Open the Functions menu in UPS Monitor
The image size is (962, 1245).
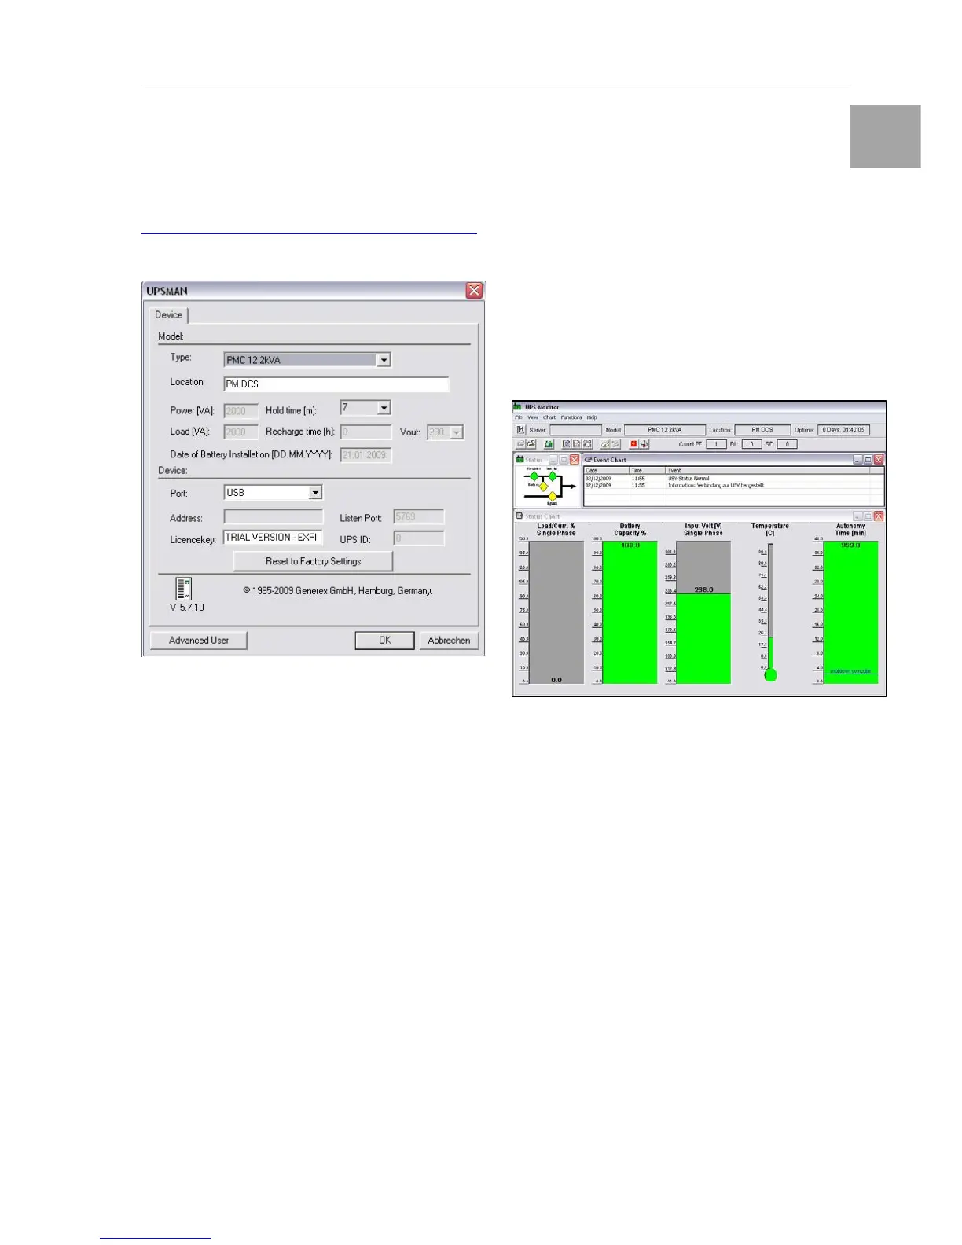tap(571, 417)
